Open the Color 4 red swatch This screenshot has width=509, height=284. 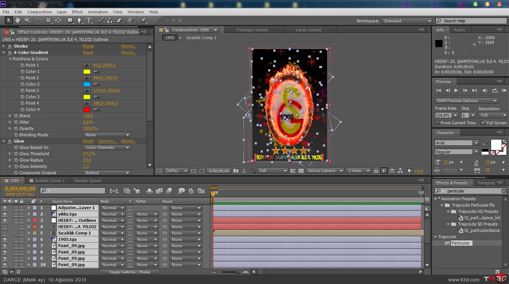pyautogui.click(x=87, y=109)
